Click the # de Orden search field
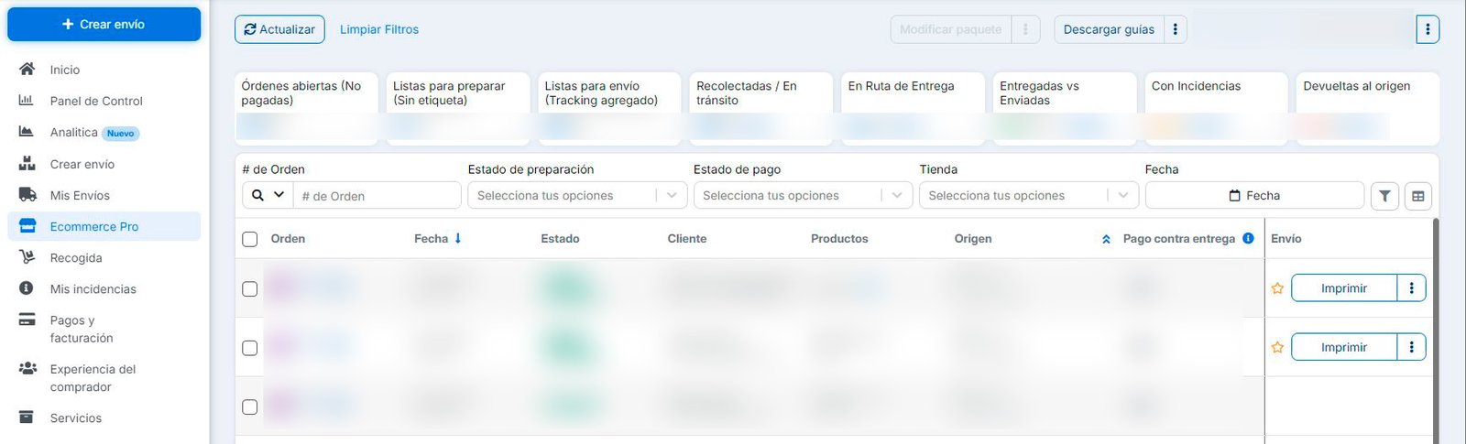Viewport: 1466px width, 444px height. [377, 196]
